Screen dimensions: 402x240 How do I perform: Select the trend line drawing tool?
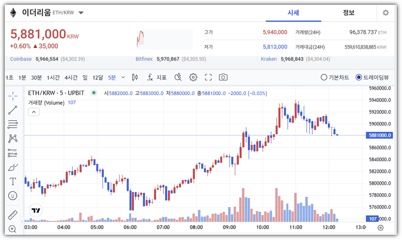coord(13,110)
